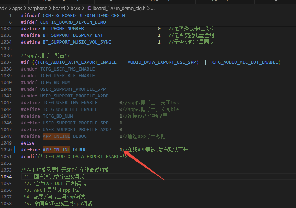This screenshot has width=296, height=208.
Task: Click AUDIO_DATA_EXPORT_USE_SPP identifier
Action: click(x=162, y=62)
